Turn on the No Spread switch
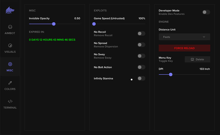The width and height of the screenshot is (220, 135). tap(141, 45)
